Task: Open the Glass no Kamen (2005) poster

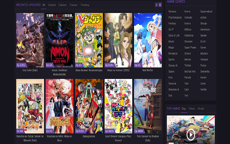Action: coord(118,40)
